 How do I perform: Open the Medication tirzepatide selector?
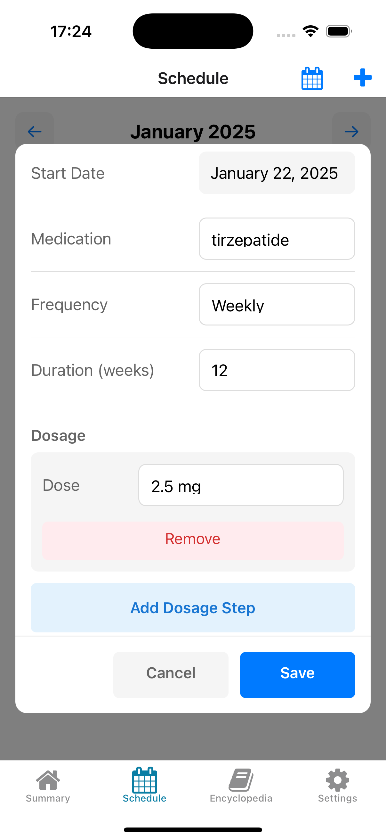(277, 239)
